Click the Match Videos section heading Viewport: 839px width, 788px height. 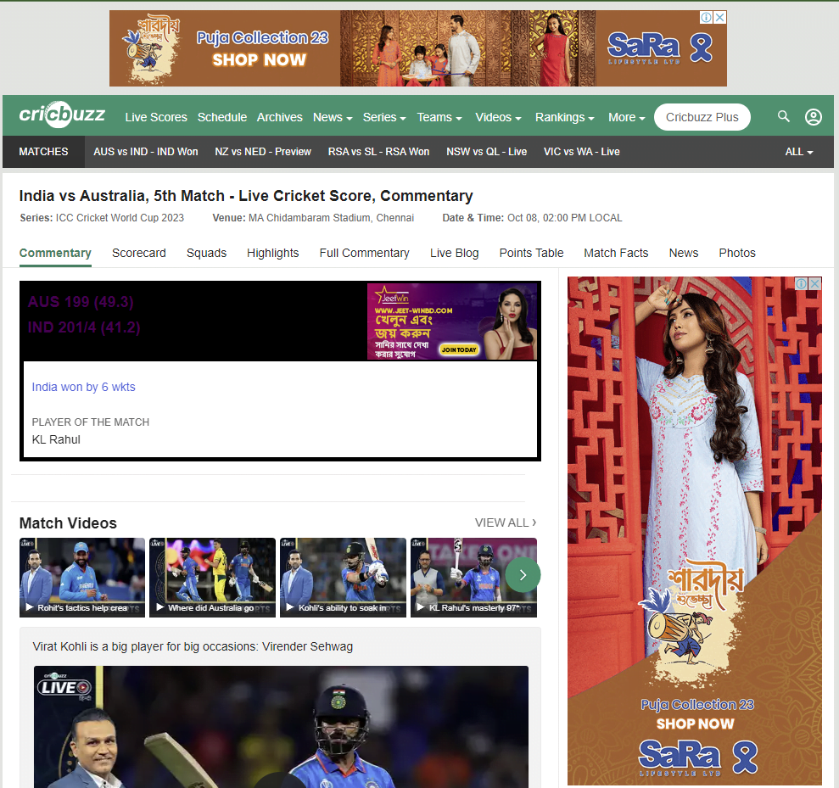coord(68,523)
